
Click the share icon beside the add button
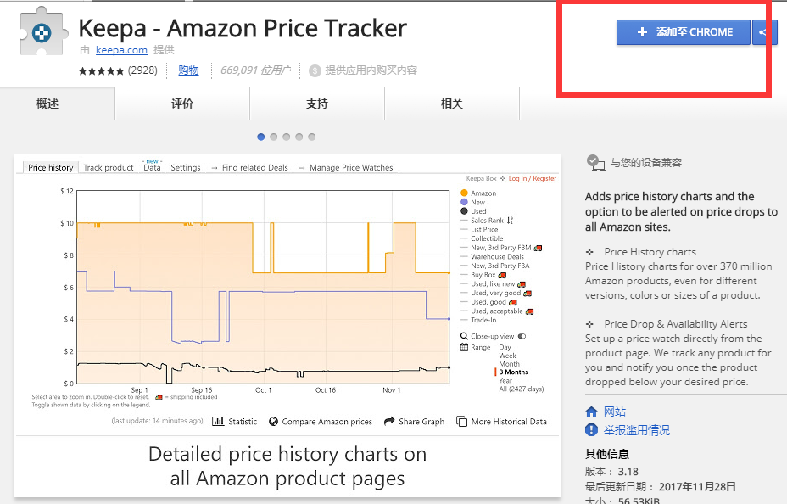[x=764, y=32]
